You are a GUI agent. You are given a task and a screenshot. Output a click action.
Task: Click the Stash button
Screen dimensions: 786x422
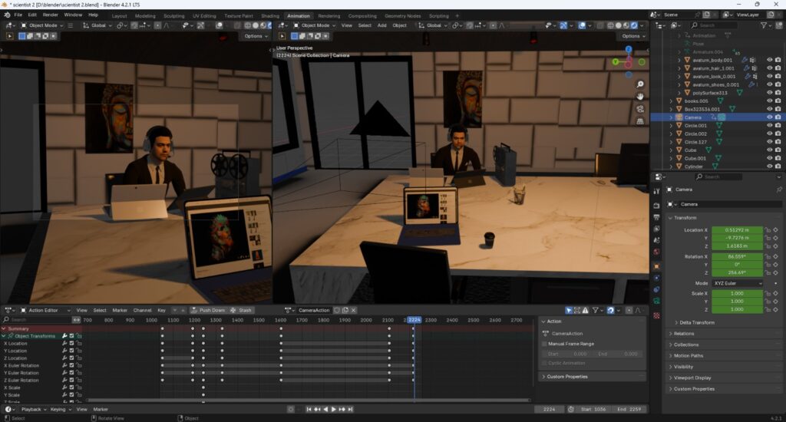[240, 310]
